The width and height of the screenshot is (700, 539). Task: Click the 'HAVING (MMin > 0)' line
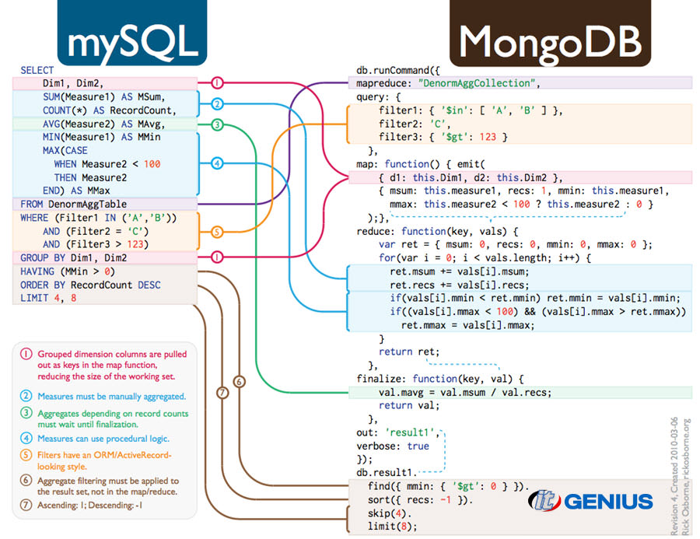pos(68,271)
